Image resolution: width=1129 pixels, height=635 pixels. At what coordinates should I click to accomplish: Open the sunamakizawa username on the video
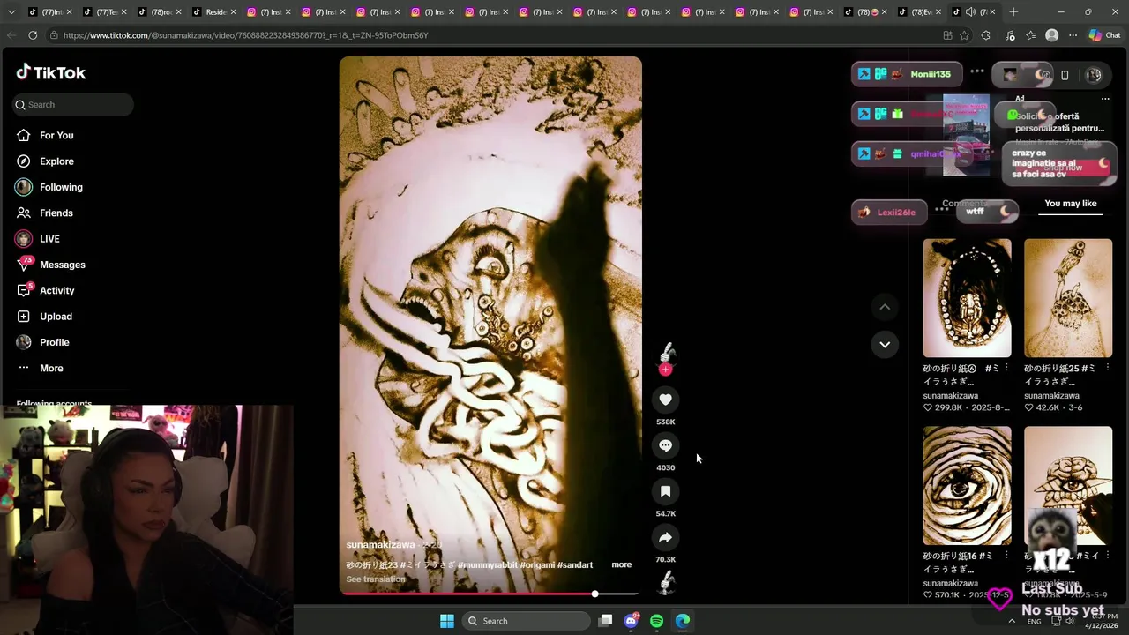tap(380, 545)
